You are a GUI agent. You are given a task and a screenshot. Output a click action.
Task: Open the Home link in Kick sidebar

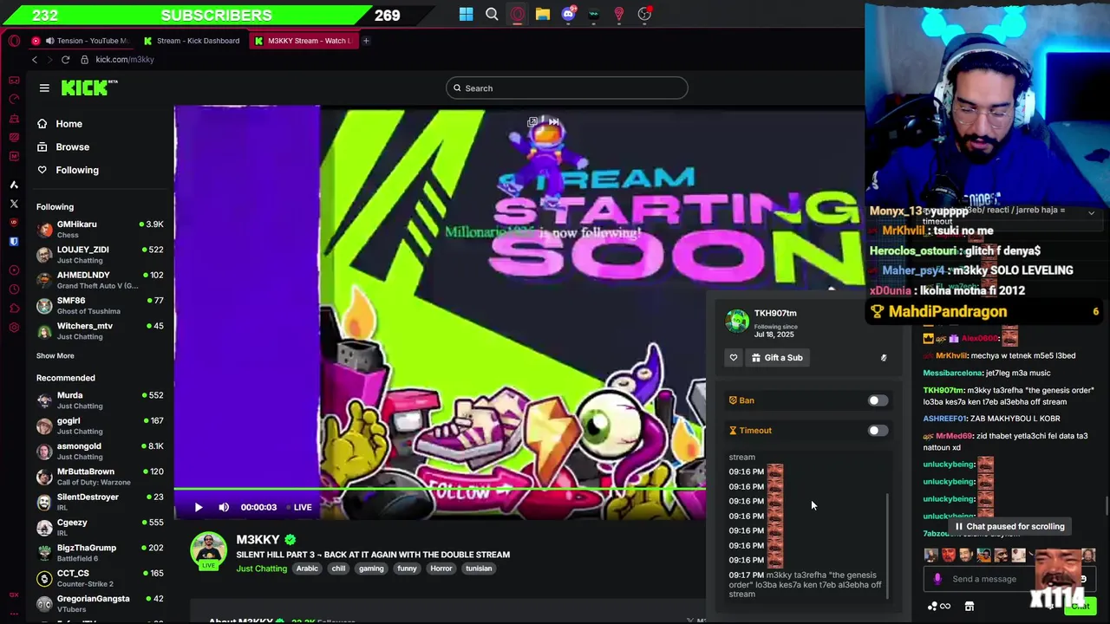coord(69,124)
